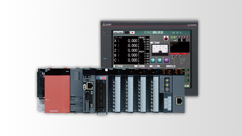Select the CNC screen title header
Image resolution: width=242 pixels, height=136 pixels.
tap(154, 33)
